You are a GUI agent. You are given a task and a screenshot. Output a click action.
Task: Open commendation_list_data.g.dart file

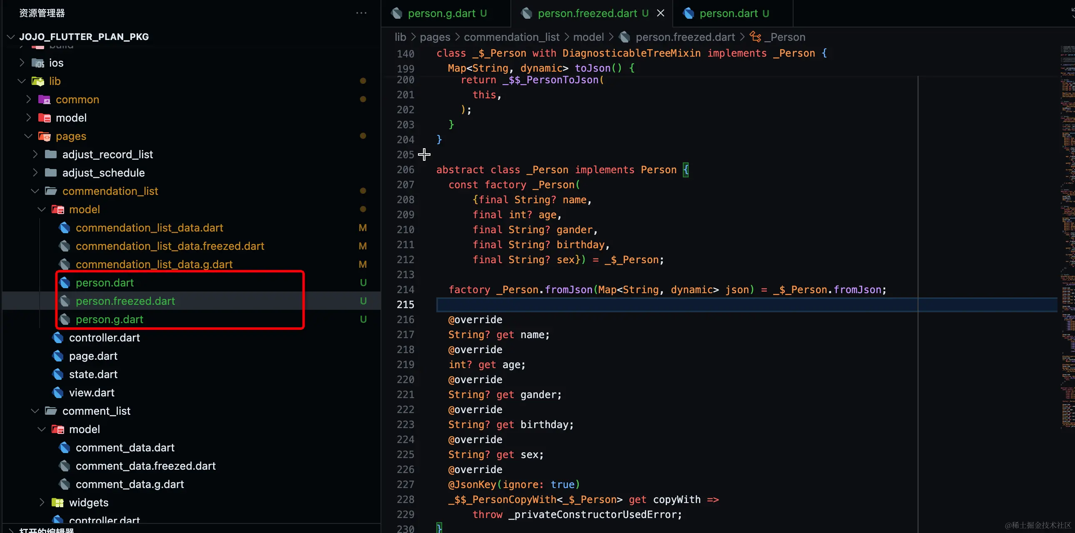point(154,264)
